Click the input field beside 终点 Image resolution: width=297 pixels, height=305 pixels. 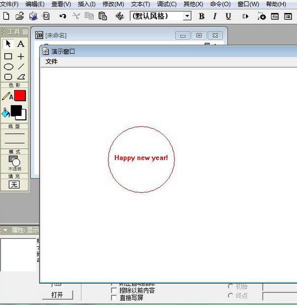(280, 296)
